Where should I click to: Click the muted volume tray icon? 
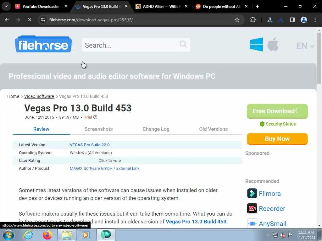tap(283, 235)
